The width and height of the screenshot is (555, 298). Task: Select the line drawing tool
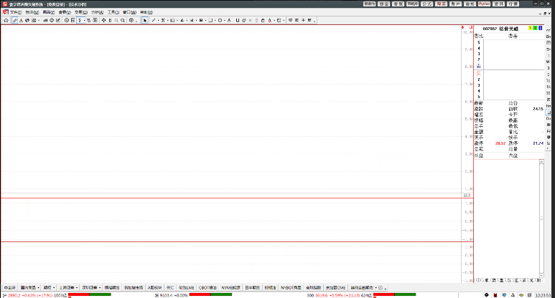[x=154, y=21]
